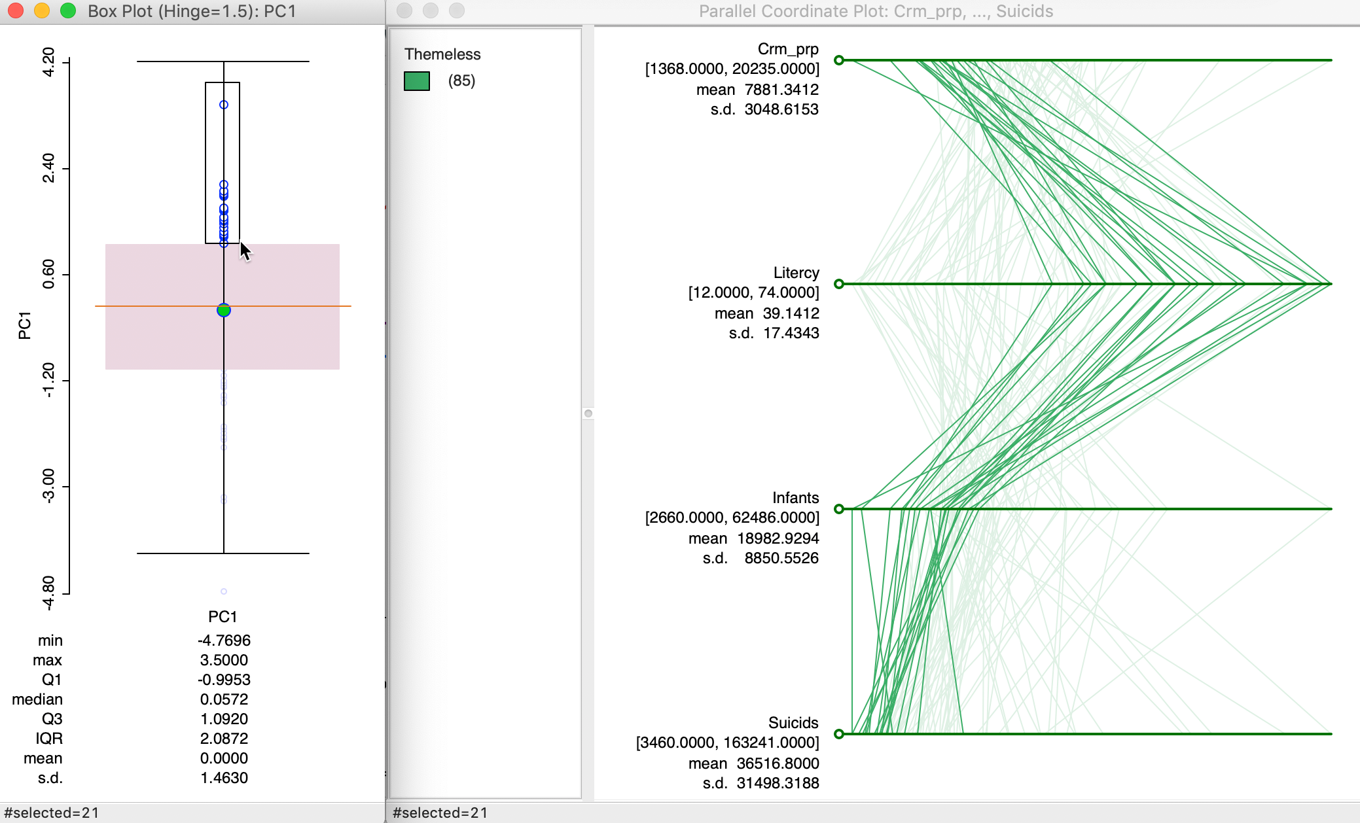
Task: Click the (85) legend category count
Action: click(x=461, y=80)
